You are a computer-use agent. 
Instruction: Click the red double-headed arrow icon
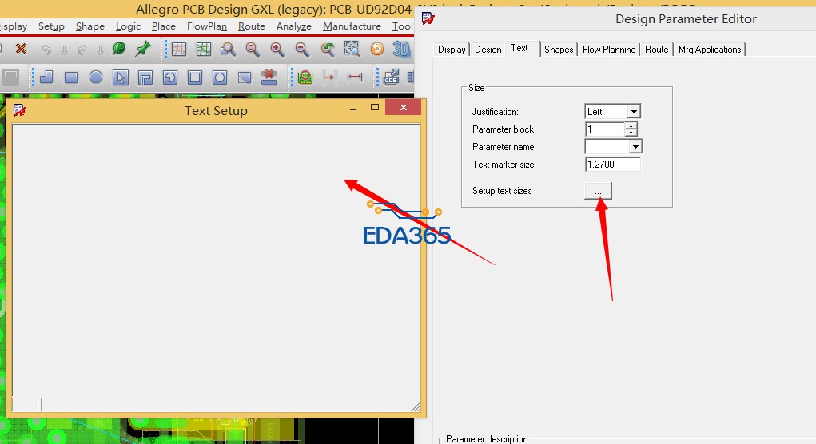click(x=355, y=77)
